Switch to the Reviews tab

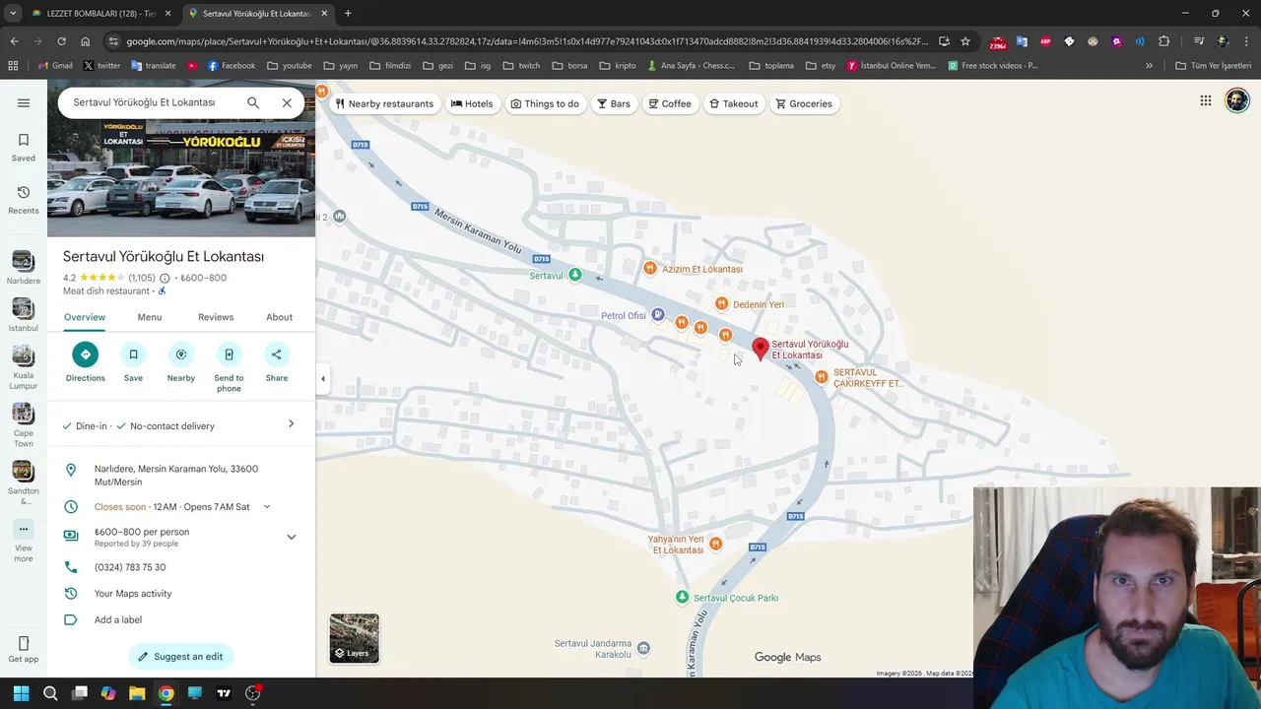[216, 317]
